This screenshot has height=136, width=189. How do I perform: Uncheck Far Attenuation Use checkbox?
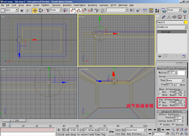click(160, 102)
